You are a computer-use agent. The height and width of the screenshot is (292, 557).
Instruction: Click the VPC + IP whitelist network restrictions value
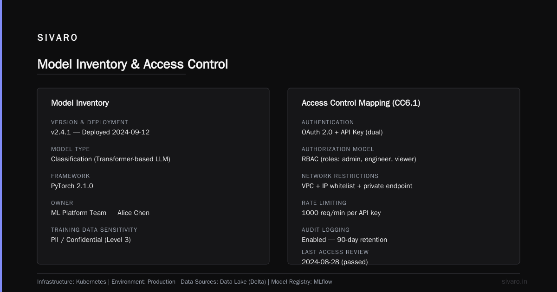(x=357, y=186)
